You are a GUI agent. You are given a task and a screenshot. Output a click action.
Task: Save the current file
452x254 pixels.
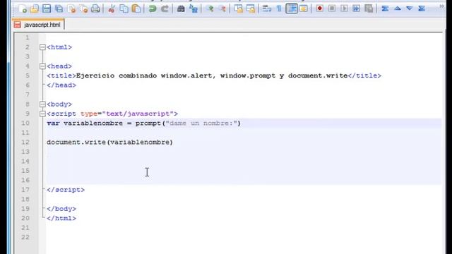(47, 9)
